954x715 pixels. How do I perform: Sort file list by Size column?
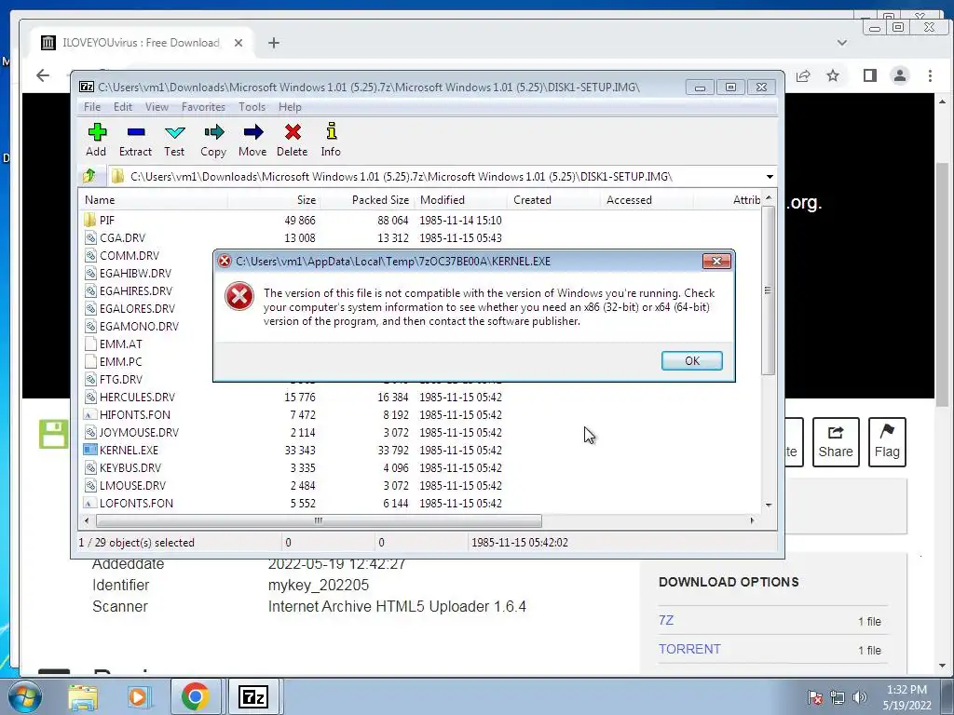coord(274,200)
